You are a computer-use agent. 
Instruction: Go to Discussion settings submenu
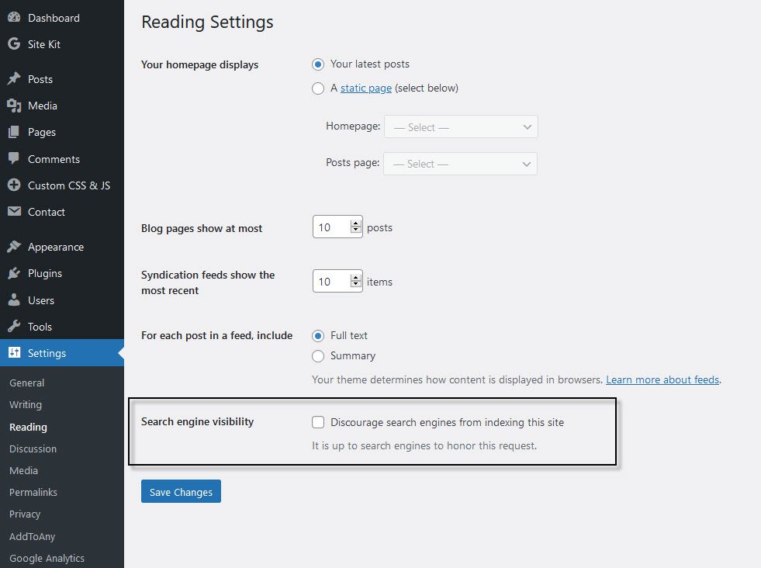click(33, 449)
